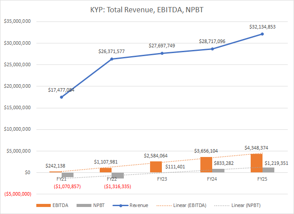Click the gray FY22 NPBT negative bar
294x214 pixels.
pos(118,175)
